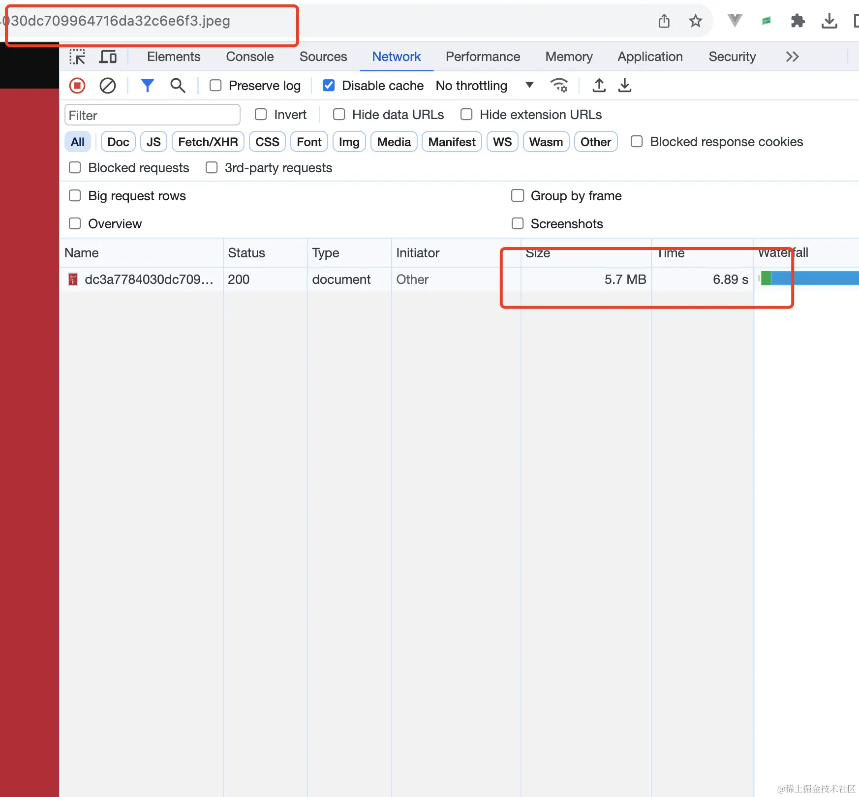Activate the inspect element picker tool
This screenshot has height=797, width=859.
[x=77, y=57]
